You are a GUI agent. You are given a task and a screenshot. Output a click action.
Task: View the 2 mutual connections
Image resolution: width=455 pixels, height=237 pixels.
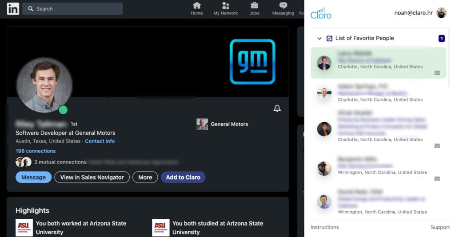(x=60, y=162)
